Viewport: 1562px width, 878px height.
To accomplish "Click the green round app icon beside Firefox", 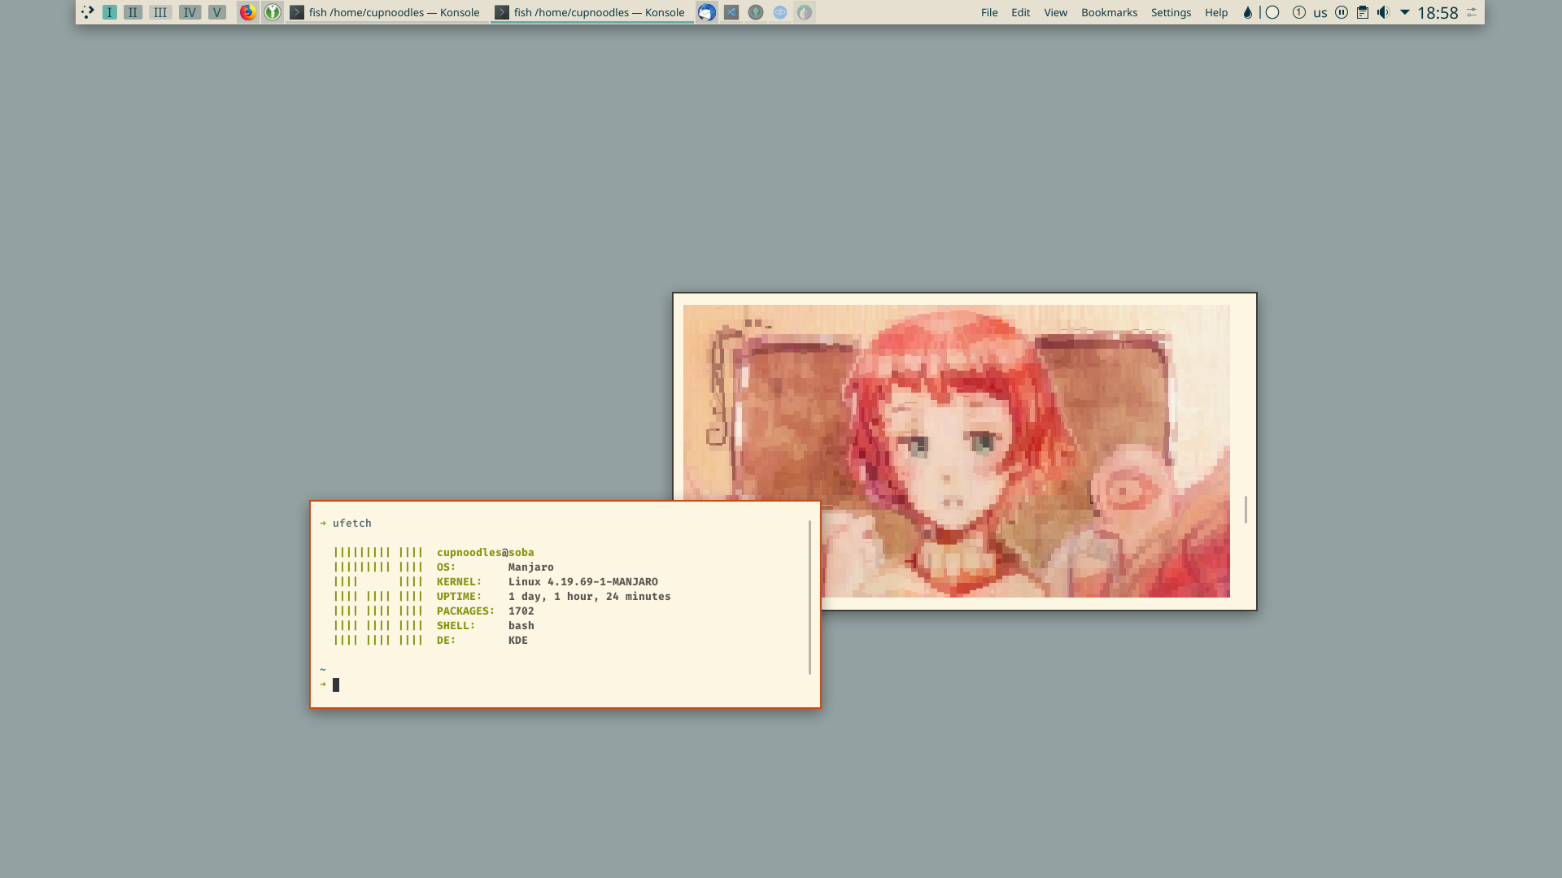I will pos(273,12).
